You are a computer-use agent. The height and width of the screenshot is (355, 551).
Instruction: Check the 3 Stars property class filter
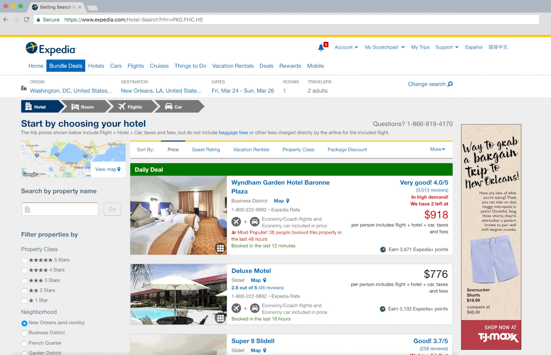24,280
